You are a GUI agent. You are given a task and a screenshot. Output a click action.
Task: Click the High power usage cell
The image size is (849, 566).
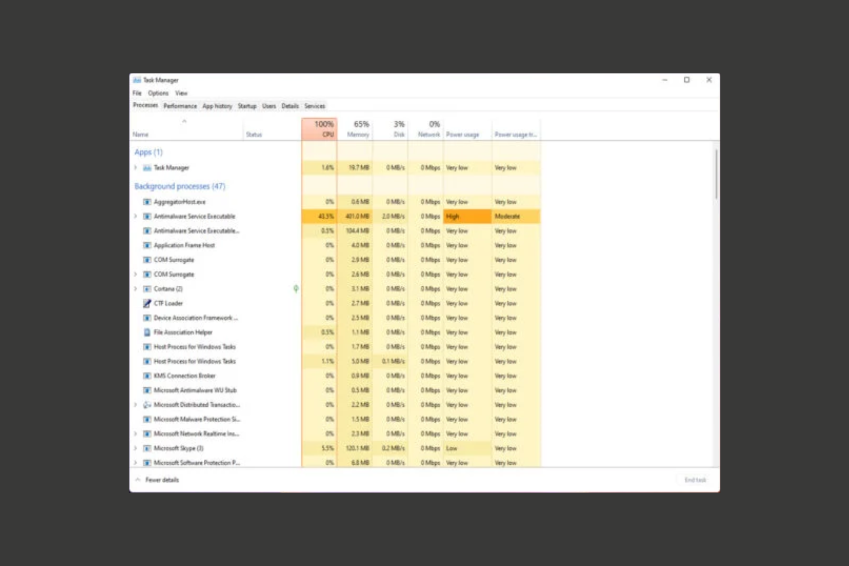coord(467,216)
